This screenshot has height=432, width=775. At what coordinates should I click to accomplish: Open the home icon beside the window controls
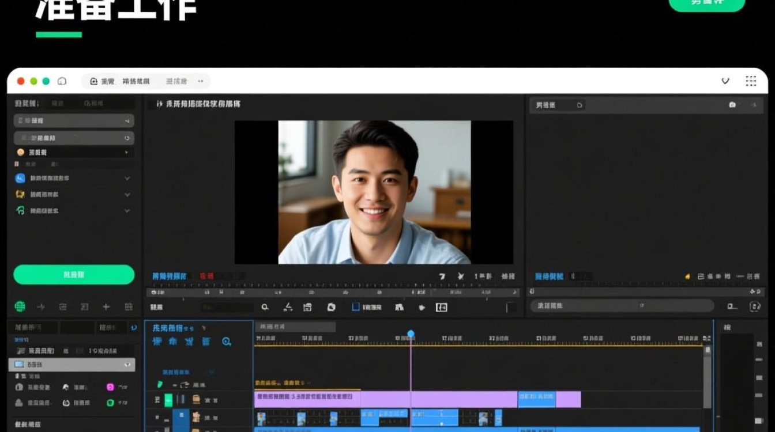point(62,81)
